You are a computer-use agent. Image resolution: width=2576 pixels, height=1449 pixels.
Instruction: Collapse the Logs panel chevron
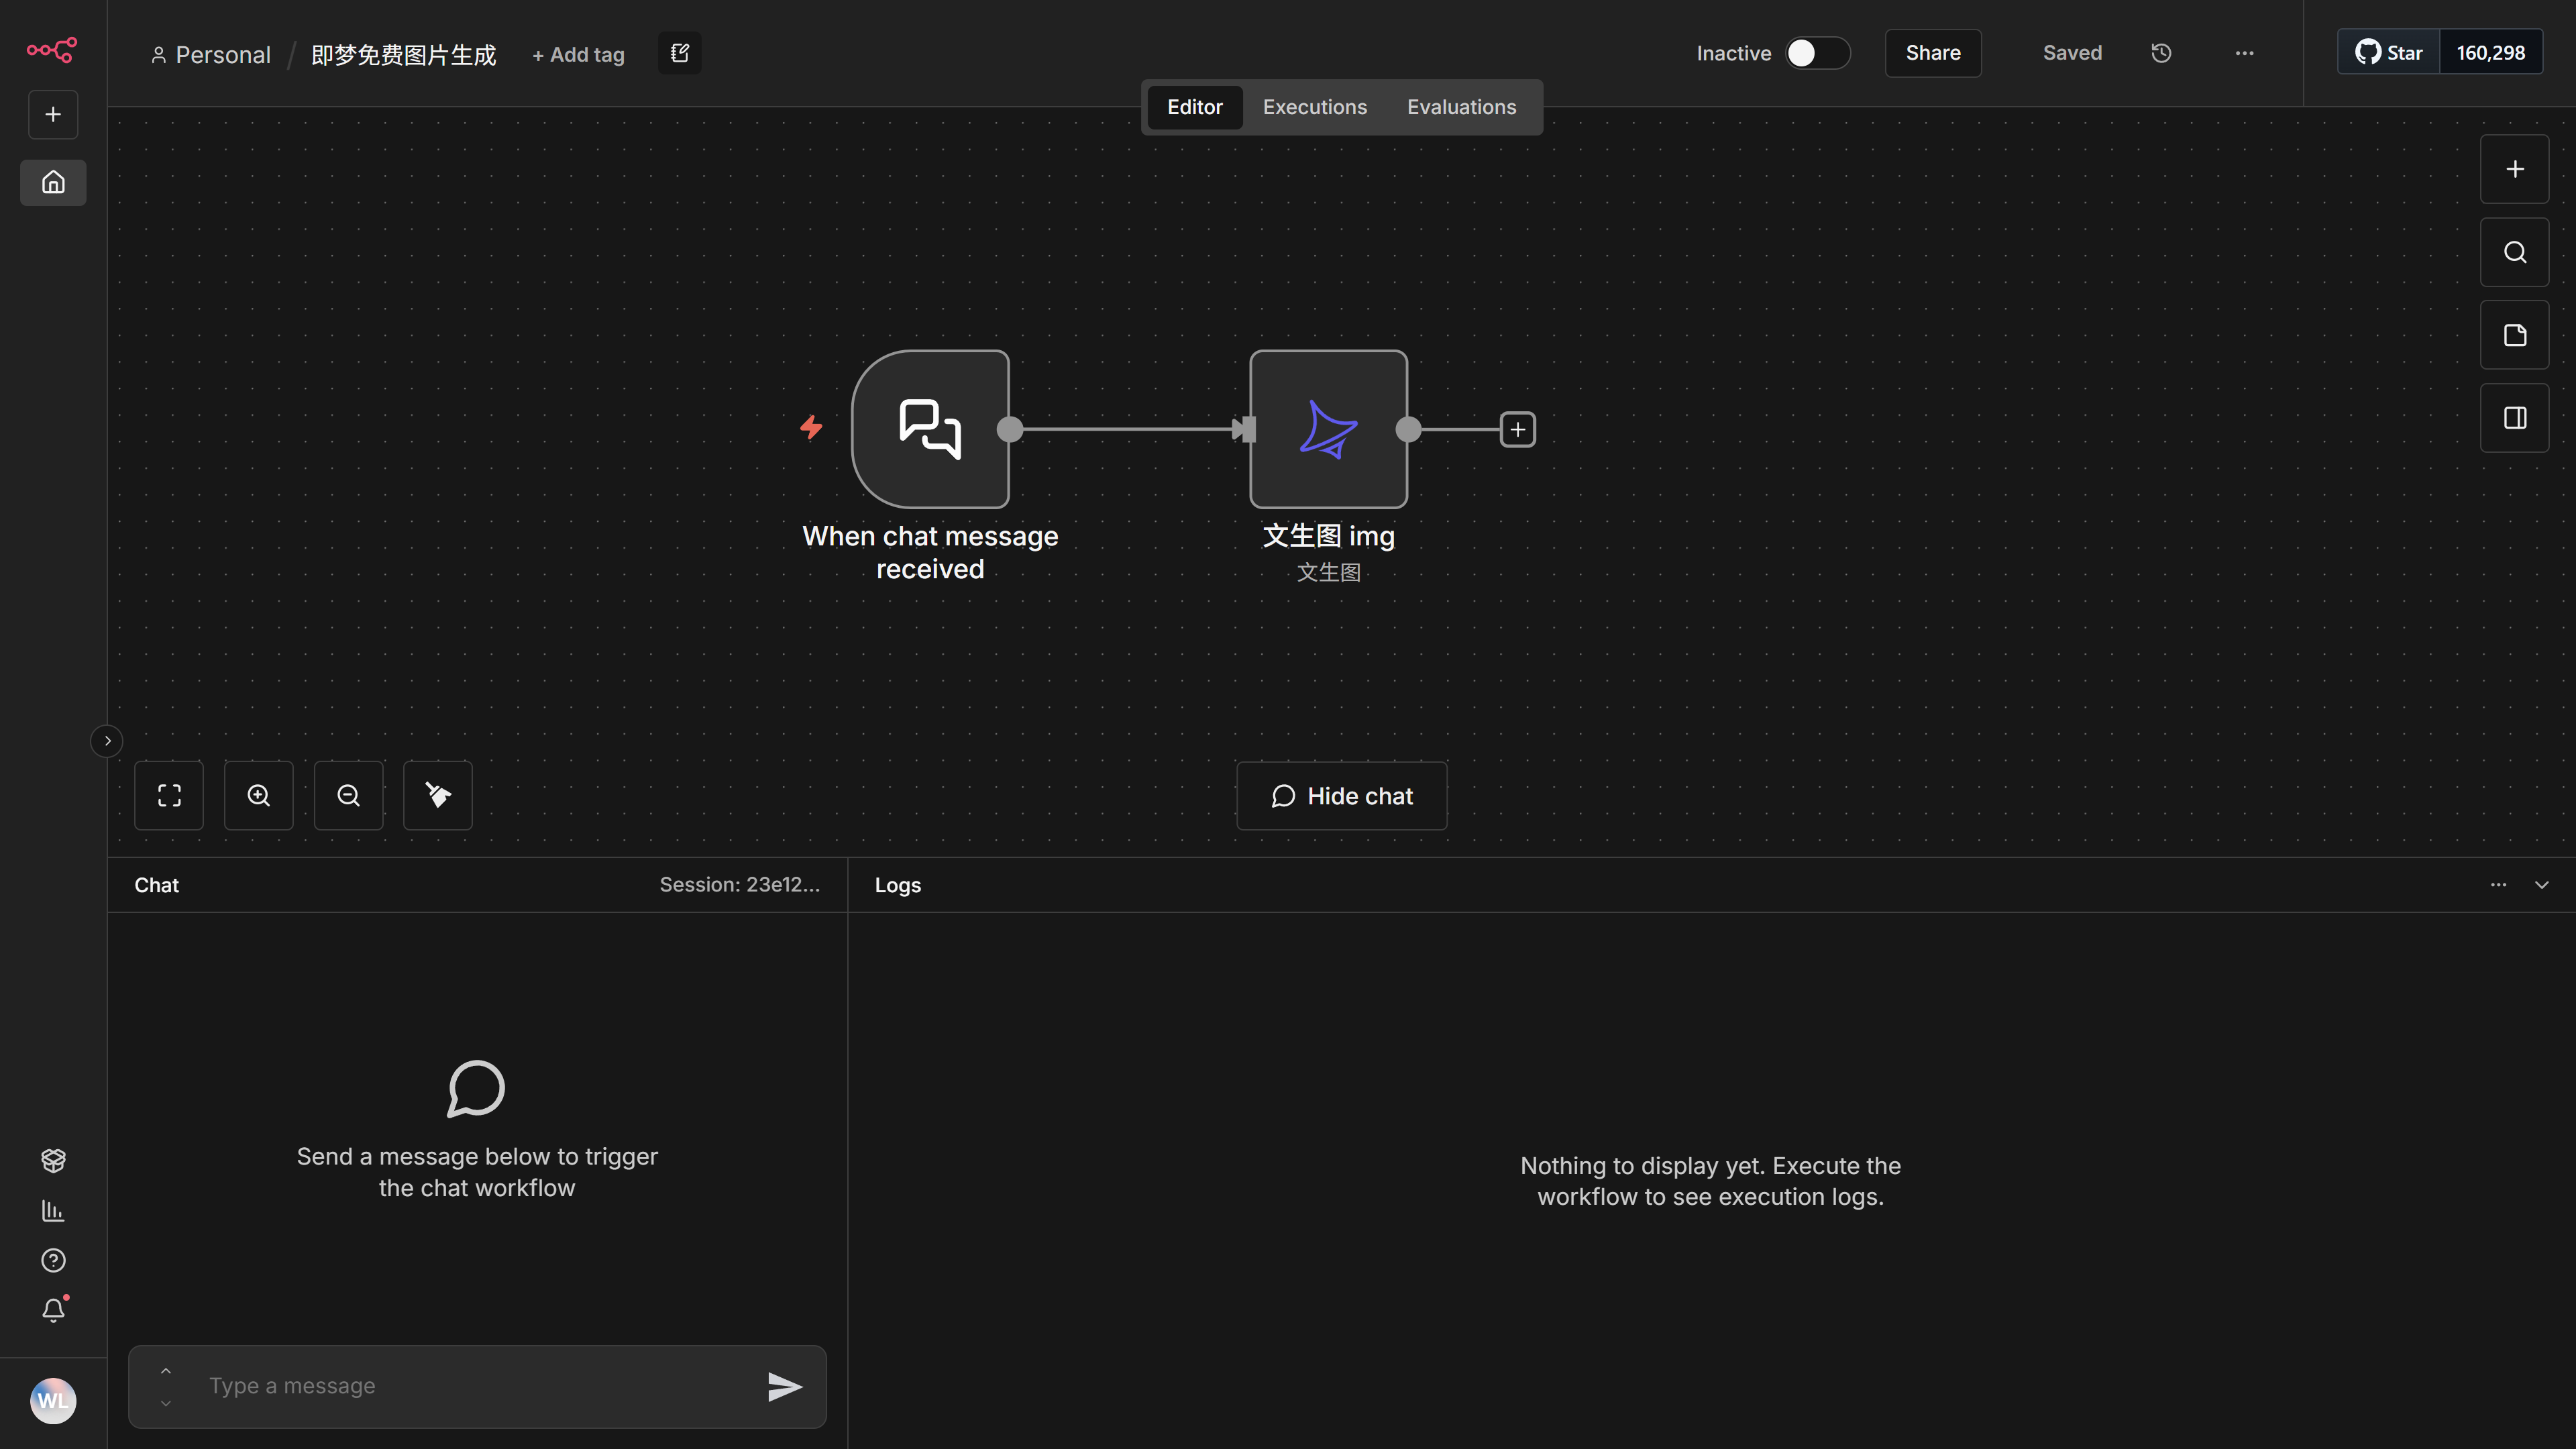[2541, 885]
